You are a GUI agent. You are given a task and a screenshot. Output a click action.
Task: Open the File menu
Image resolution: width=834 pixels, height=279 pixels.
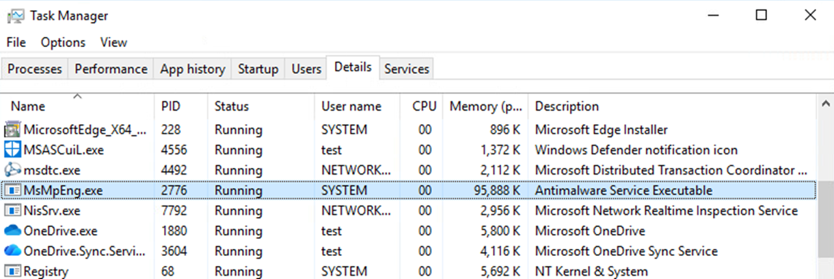coord(16,42)
